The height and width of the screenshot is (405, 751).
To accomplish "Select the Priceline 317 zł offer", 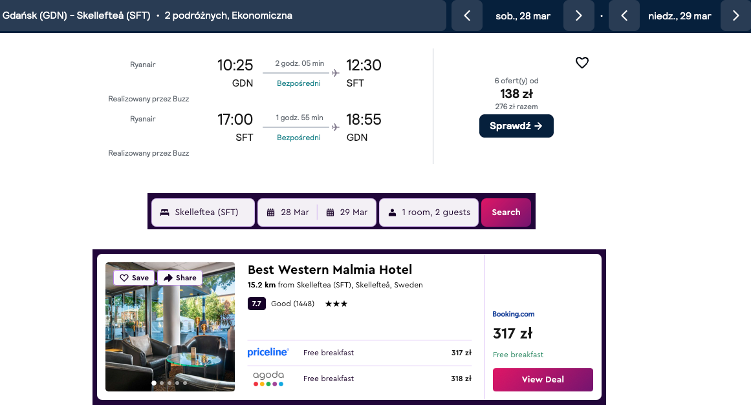I will point(360,353).
